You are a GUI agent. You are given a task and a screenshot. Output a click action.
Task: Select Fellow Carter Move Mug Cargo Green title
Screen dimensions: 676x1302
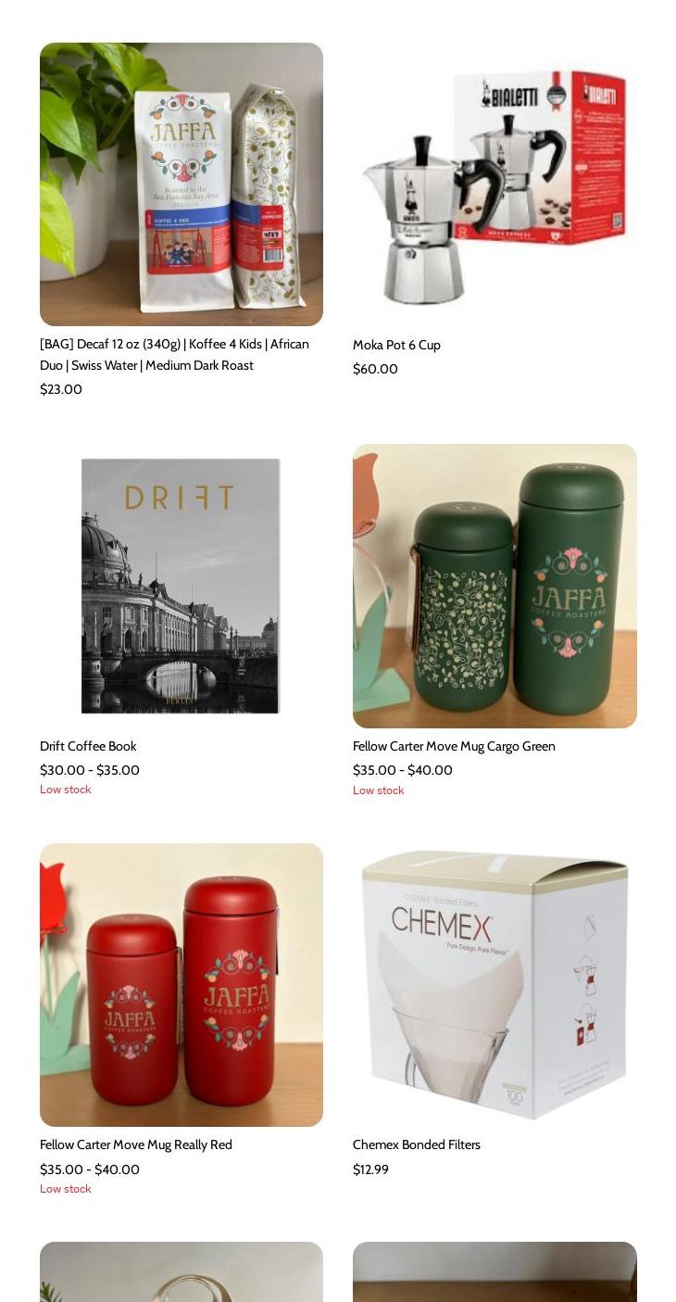click(454, 746)
